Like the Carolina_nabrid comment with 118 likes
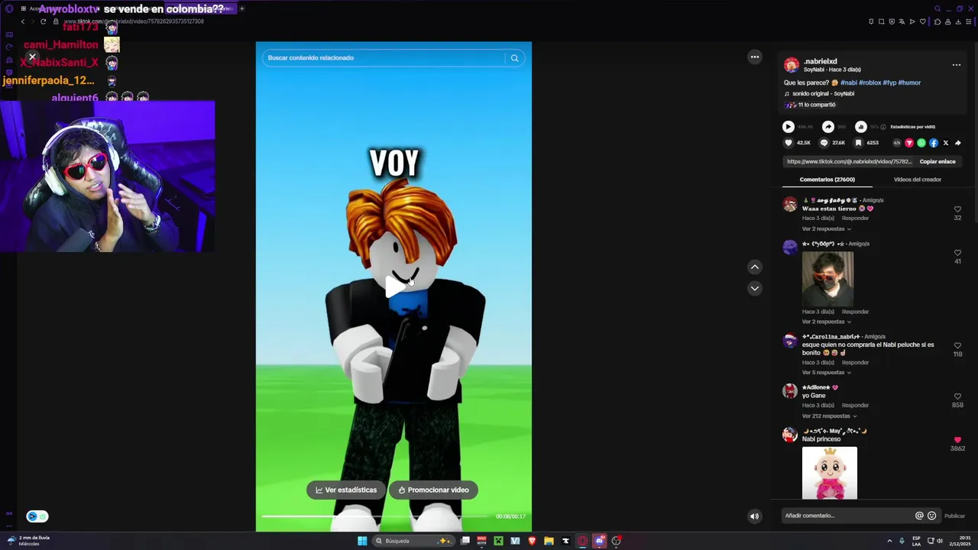Viewport: 978px width, 550px height. coord(957,345)
